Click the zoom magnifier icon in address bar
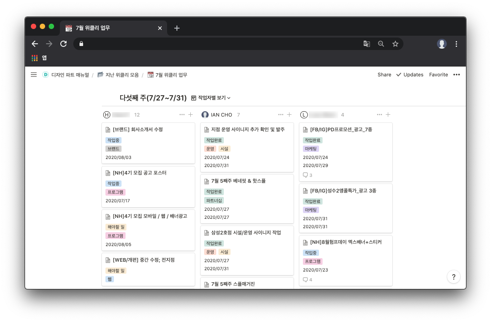491x322 pixels. (x=381, y=44)
